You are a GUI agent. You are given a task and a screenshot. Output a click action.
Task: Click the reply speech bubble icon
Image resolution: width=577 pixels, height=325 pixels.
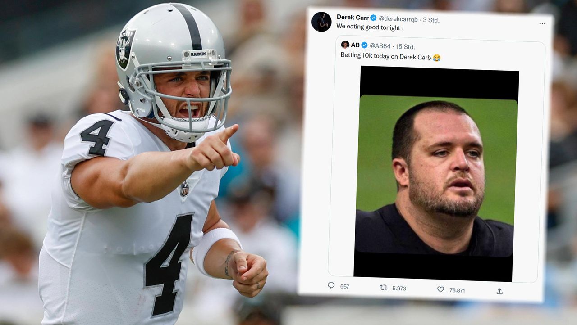click(331, 285)
